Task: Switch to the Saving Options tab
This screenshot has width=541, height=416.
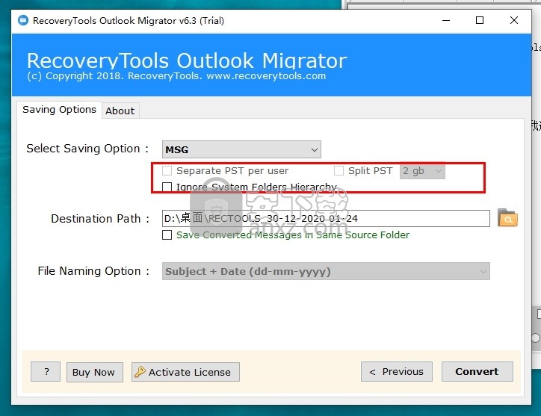Action: (x=59, y=110)
